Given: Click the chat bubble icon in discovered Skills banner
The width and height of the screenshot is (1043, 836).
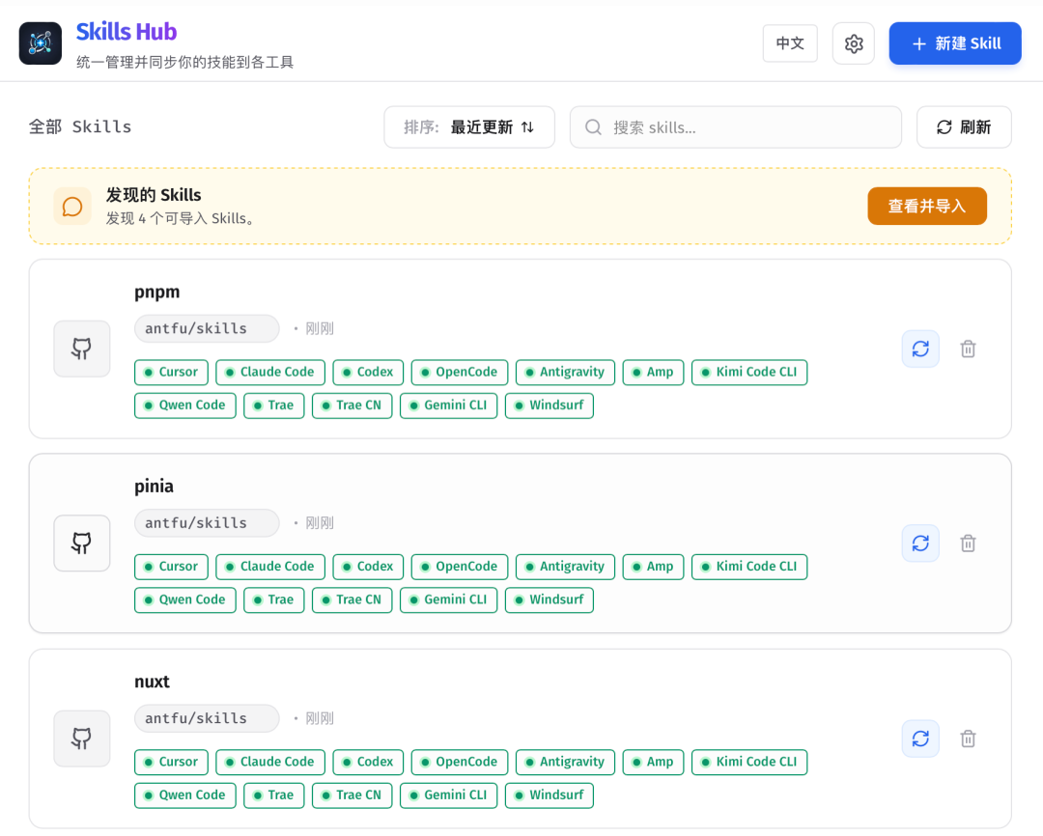Looking at the screenshot, I should (x=72, y=207).
